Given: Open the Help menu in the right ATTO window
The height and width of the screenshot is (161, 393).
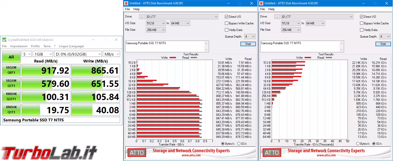Looking at the screenshot, I should point(271,9).
